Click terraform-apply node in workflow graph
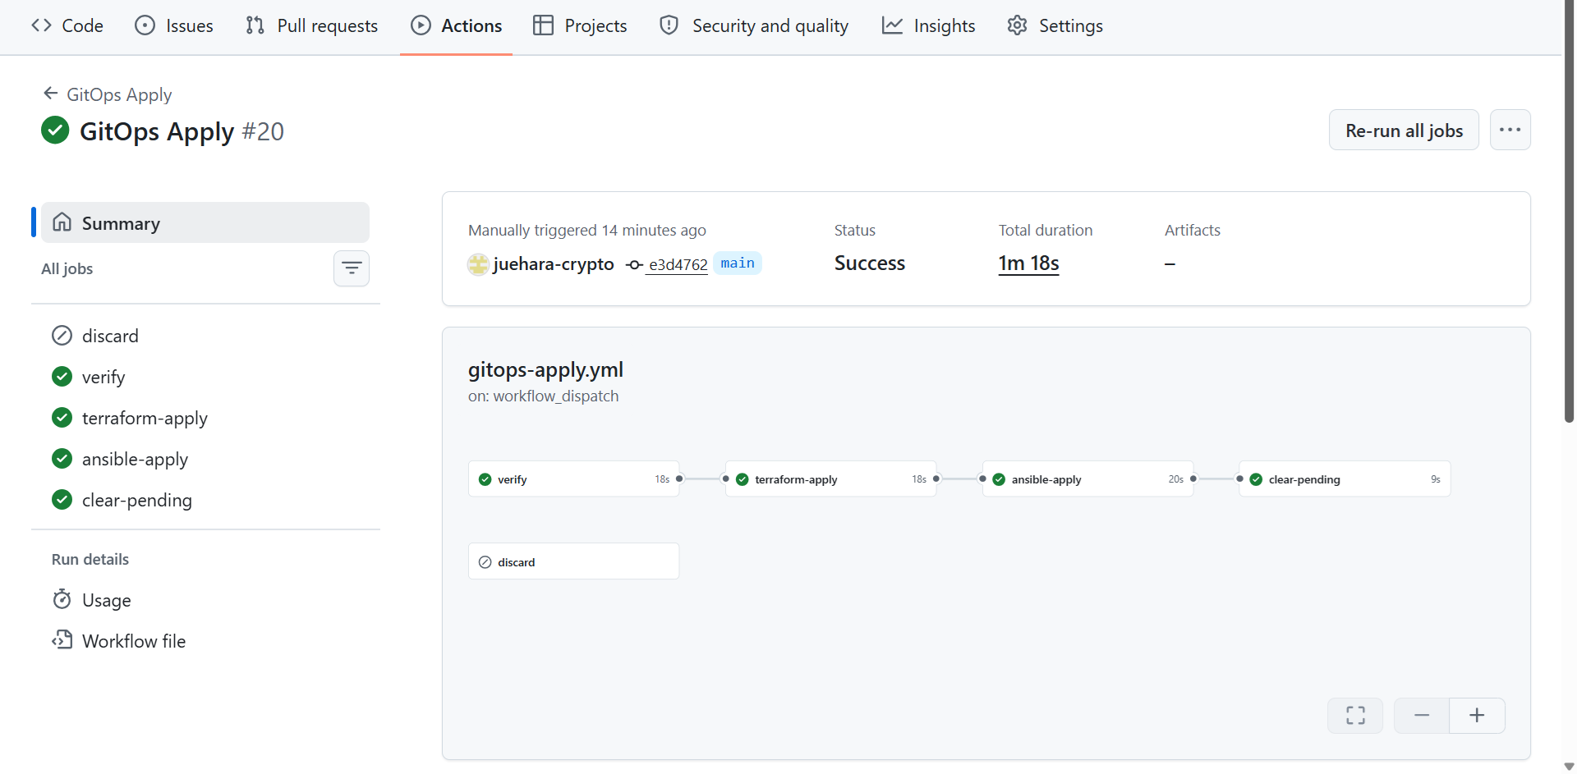1577x774 pixels. [830, 479]
